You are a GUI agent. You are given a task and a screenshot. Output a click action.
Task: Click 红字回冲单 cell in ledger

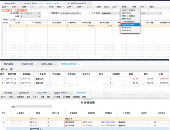pos(73,122)
